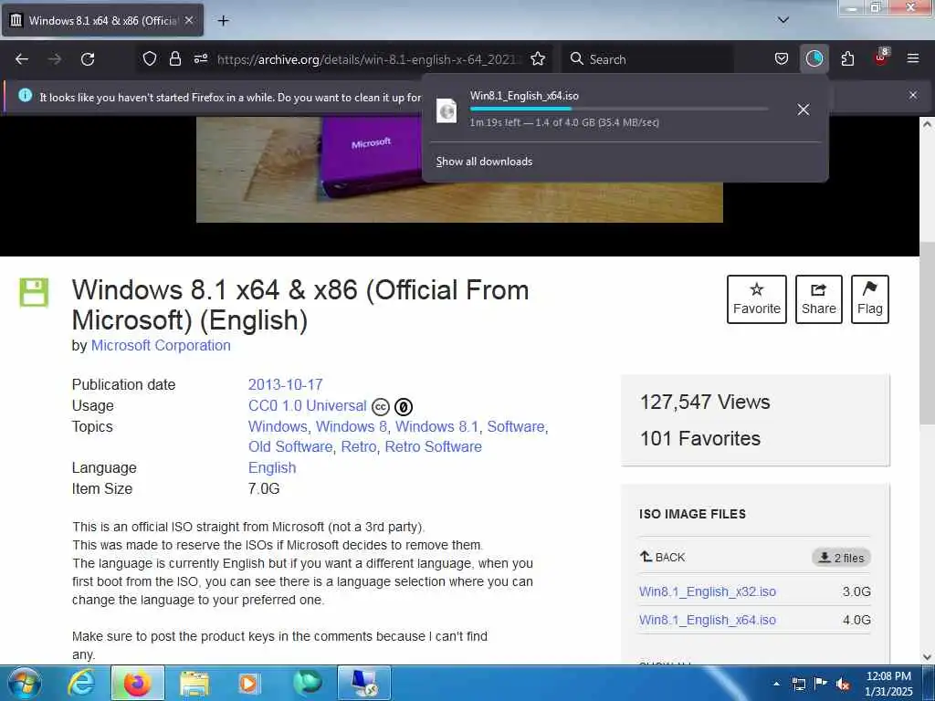Open a new tab with plus button
This screenshot has height=701, width=935.
point(223,21)
